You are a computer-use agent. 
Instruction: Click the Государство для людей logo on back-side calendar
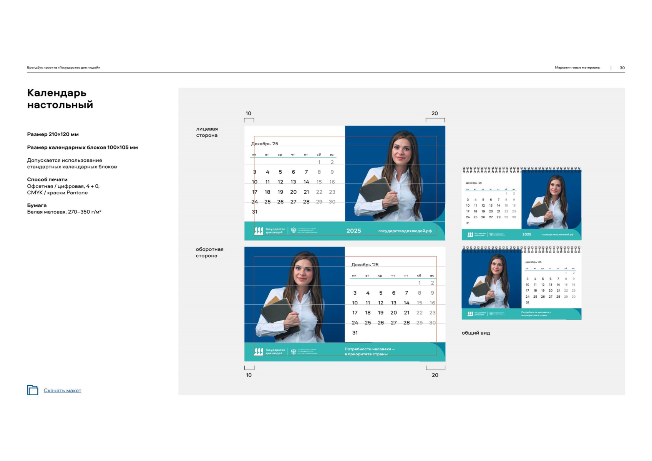tap(270, 352)
